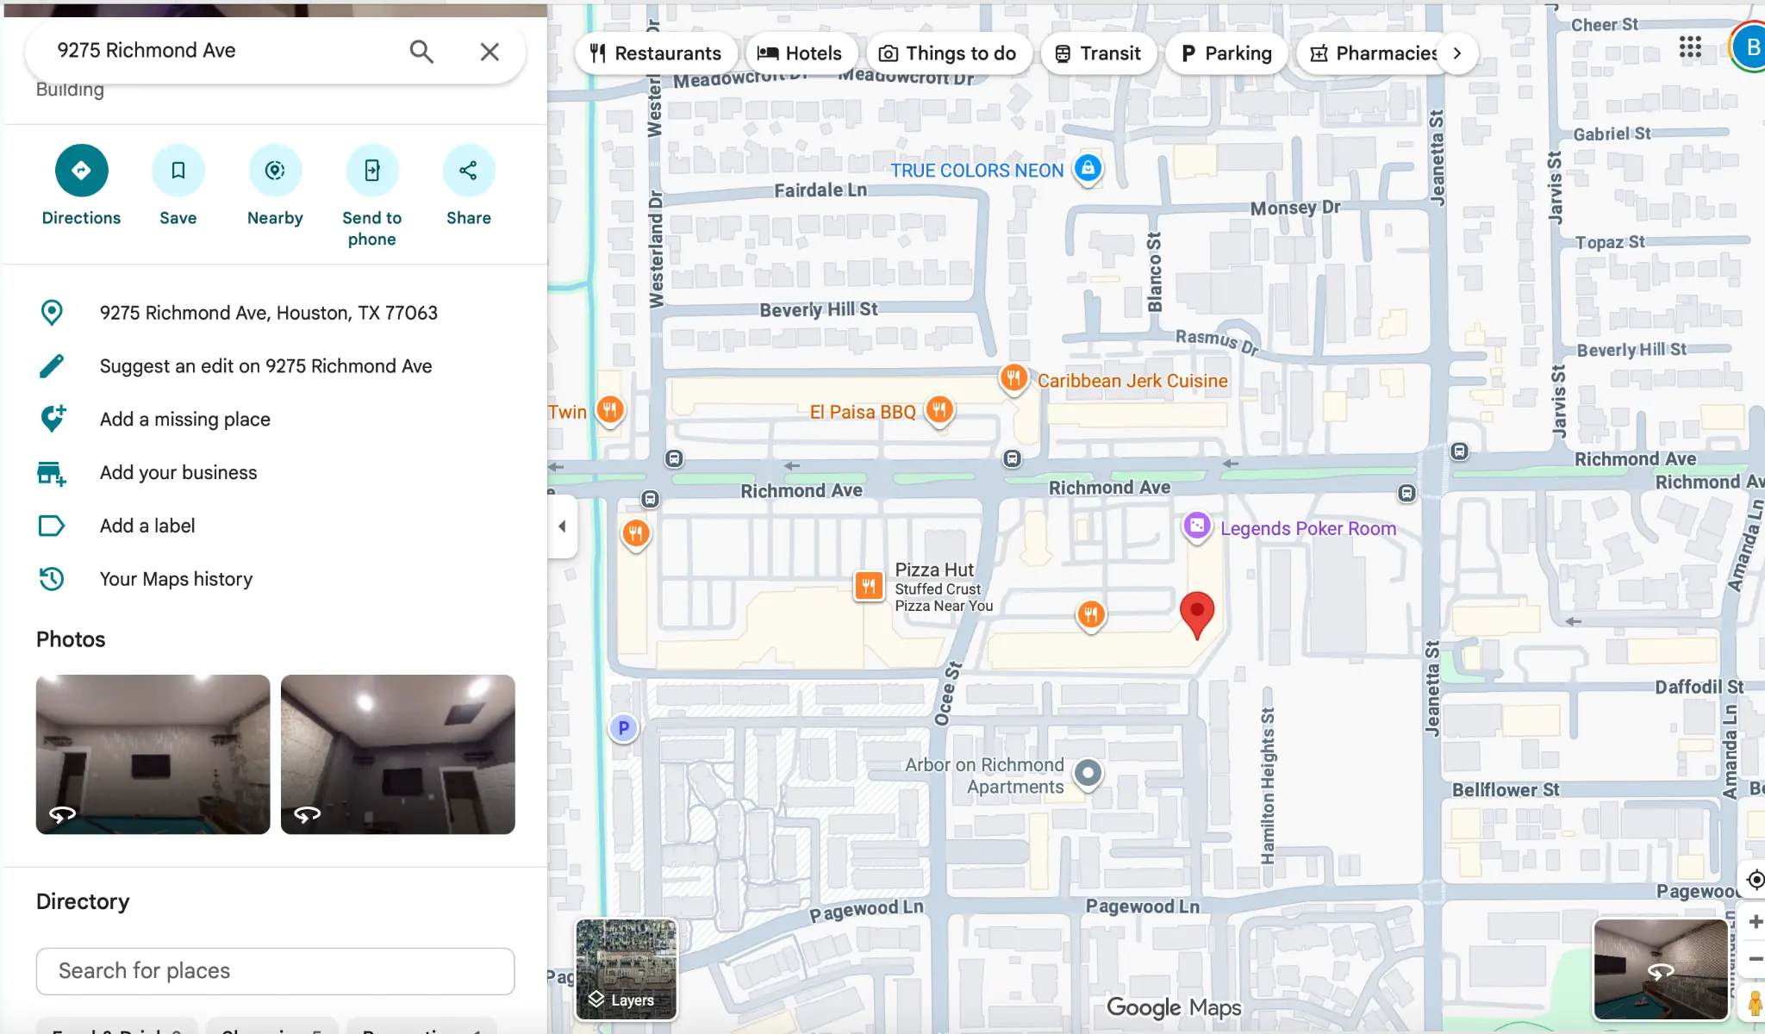
Task: Open the second 360 photo thumbnail
Action: click(397, 754)
